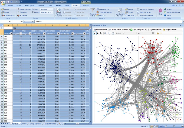Choose the arrow selection tool in graph pane
Viewport: 184px width, 128px height.
(x=94, y=33)
